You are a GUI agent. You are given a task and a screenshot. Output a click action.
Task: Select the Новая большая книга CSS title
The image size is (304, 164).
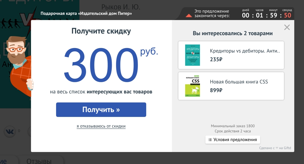[x=239, y=82]
